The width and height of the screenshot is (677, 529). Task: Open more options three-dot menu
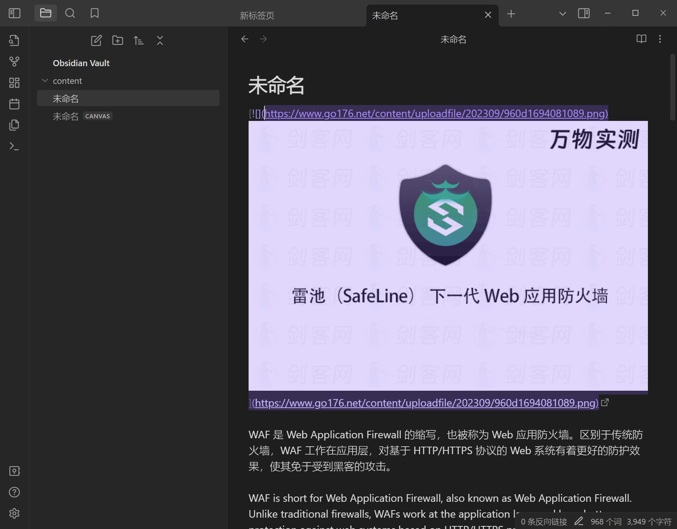click(x=660, y=39)
